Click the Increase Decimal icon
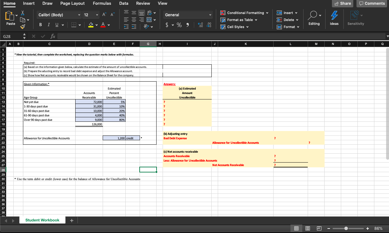This screenshot has height=233, width=389. click(200, 25)
